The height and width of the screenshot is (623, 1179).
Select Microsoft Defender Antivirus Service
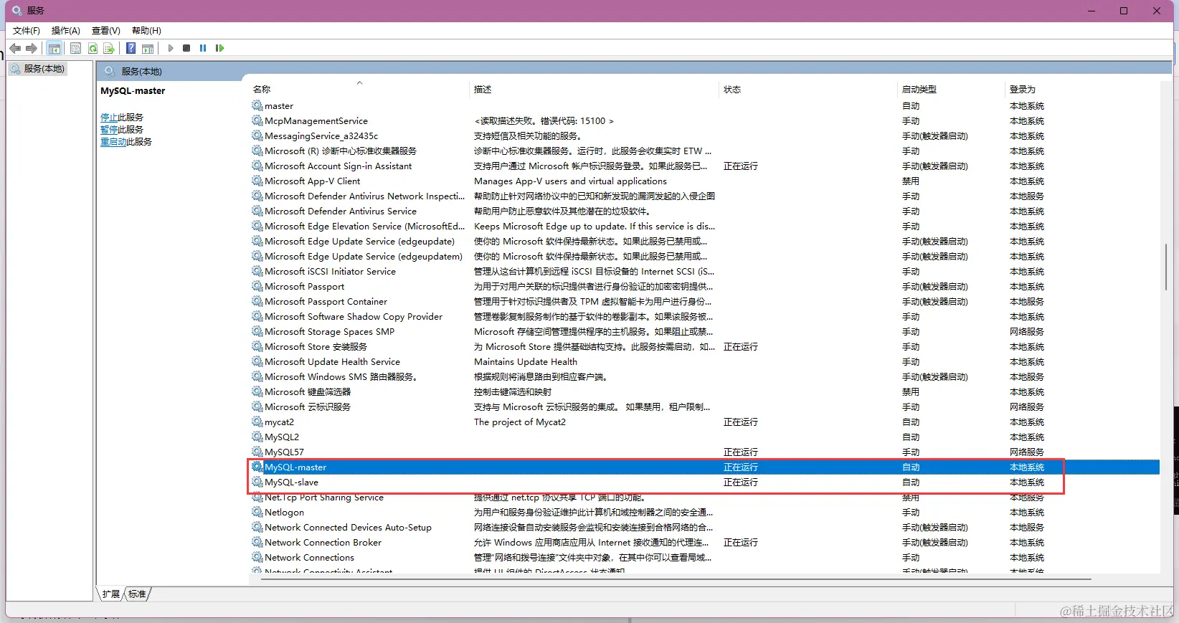click(x=340, y=211)
